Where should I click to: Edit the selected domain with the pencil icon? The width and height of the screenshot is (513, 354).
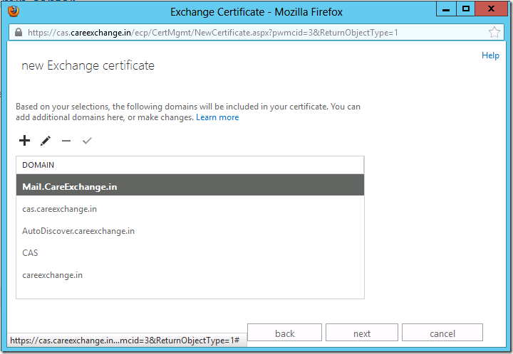(x=46, y=141)
